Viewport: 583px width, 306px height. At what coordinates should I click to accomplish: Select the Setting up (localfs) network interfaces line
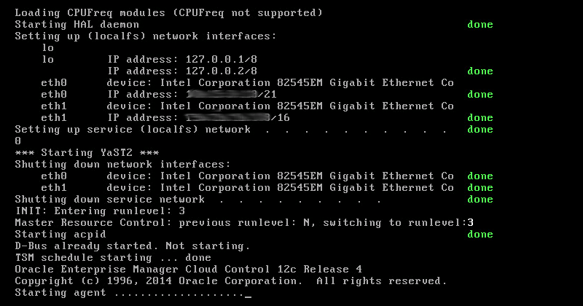point(146,36)
